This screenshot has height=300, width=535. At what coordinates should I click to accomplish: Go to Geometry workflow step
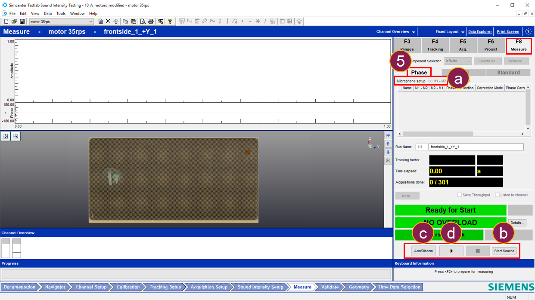pyautogui.click(x=359, y=287)
